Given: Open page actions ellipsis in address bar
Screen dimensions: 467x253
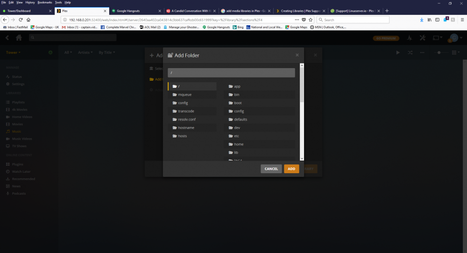Looking at the screenshot, I should click(297, 20).
